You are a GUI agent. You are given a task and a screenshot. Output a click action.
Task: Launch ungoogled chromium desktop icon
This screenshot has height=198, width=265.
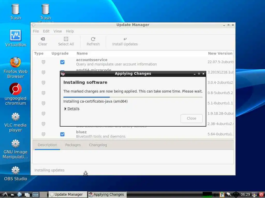click(15, 94)
